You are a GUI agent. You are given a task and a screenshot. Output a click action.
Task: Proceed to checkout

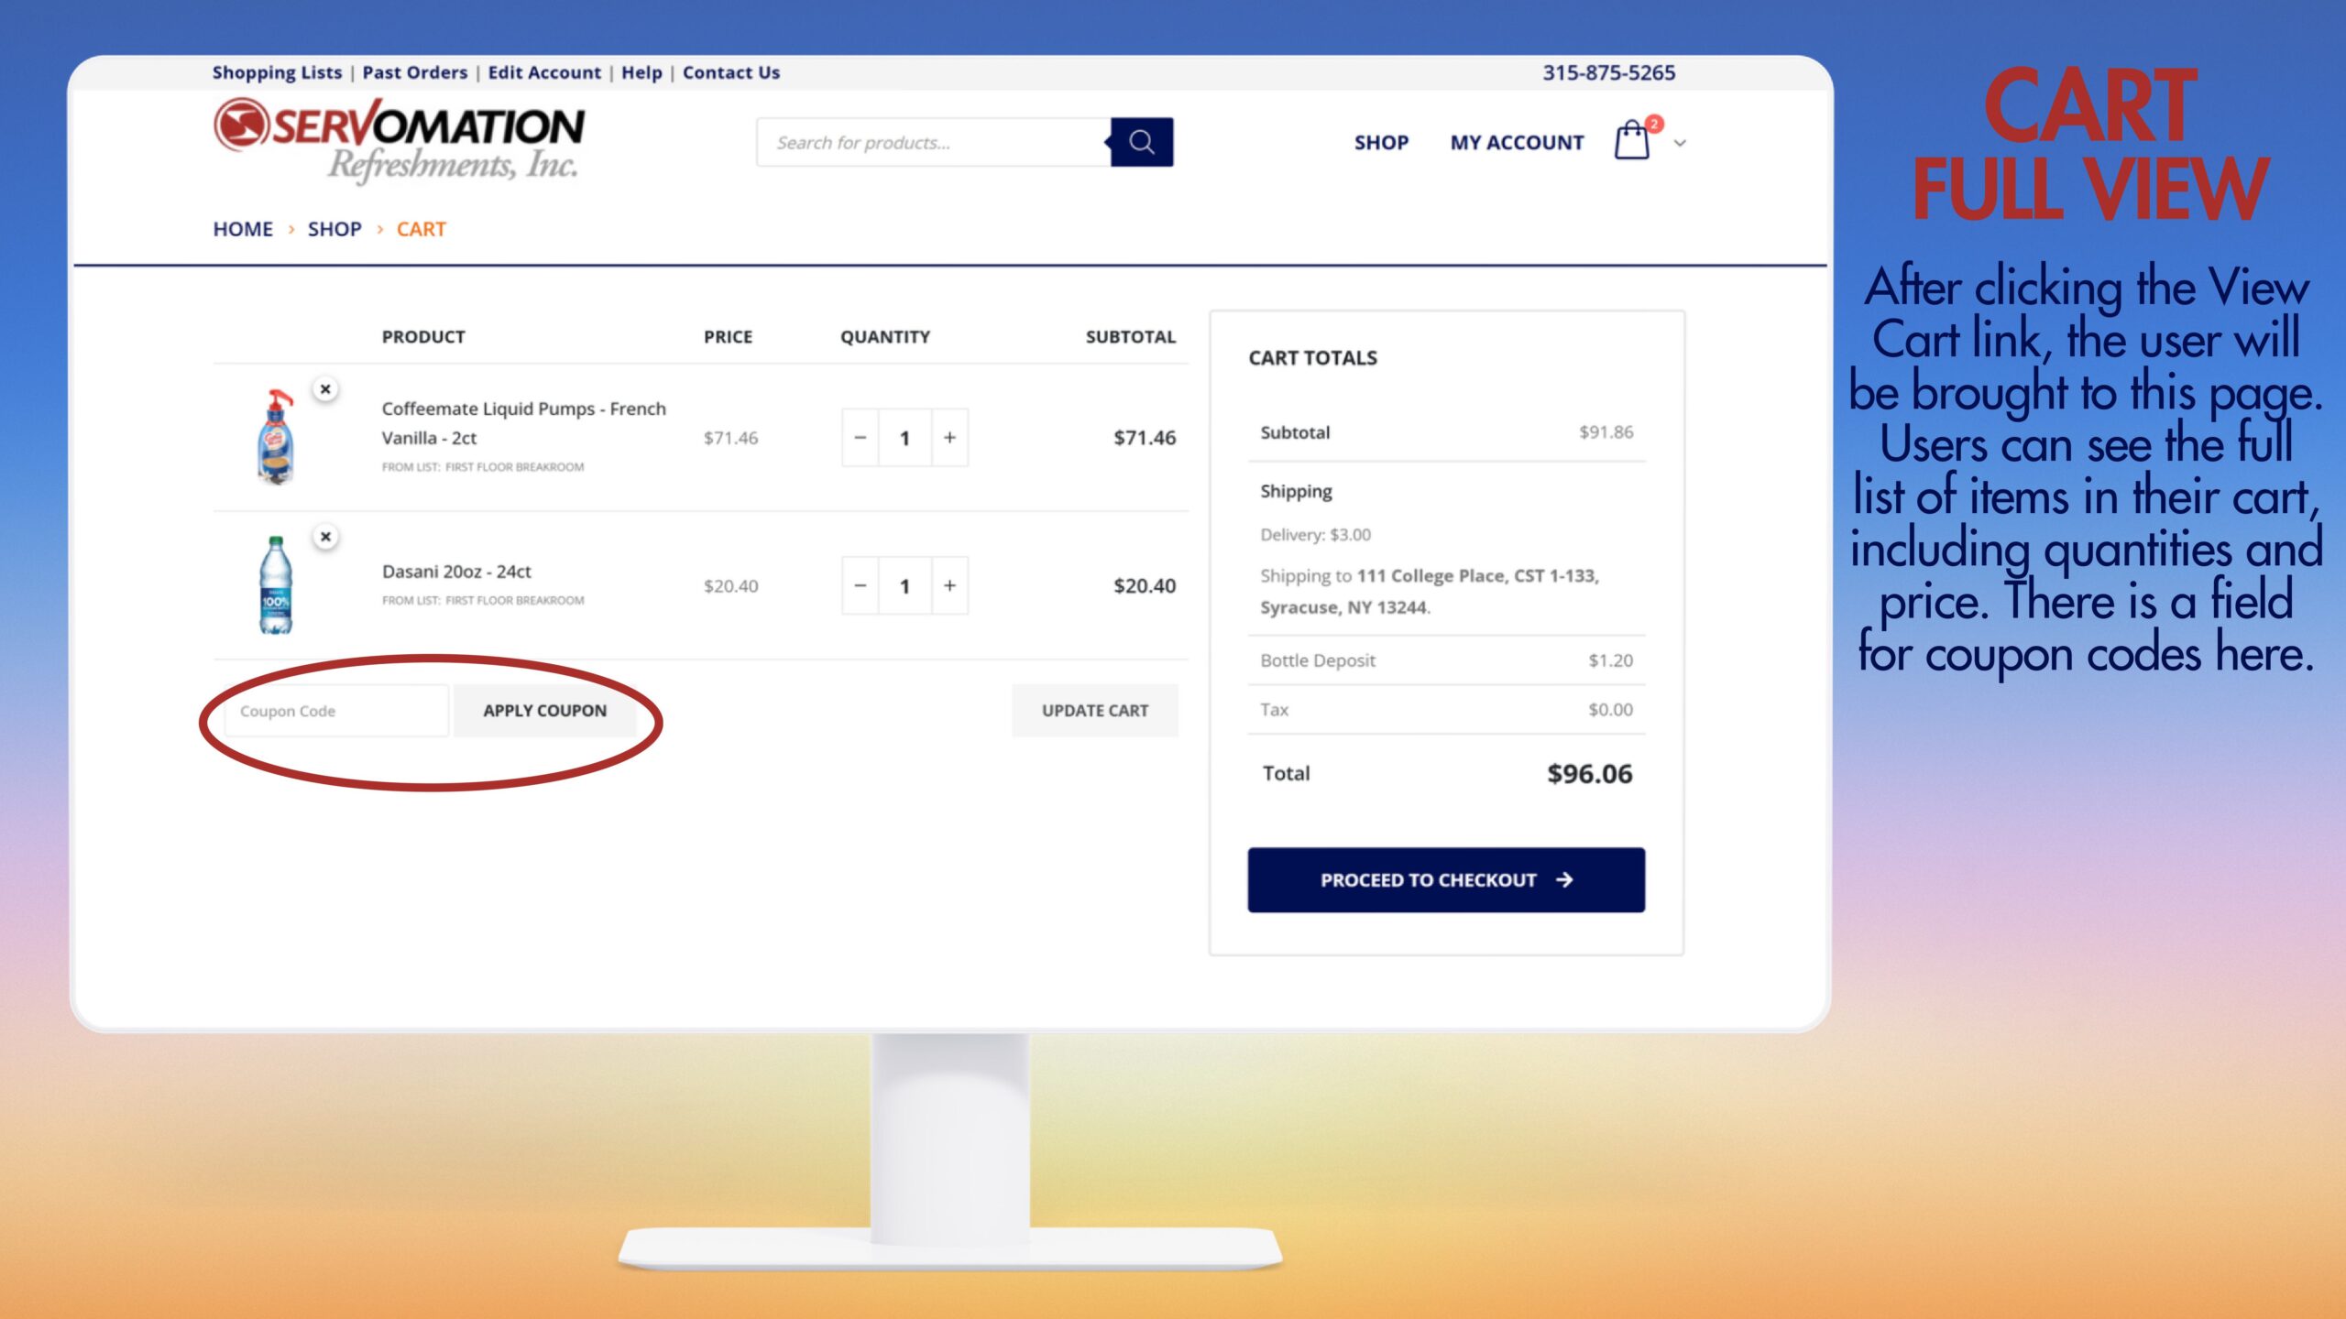point(1445,879)
